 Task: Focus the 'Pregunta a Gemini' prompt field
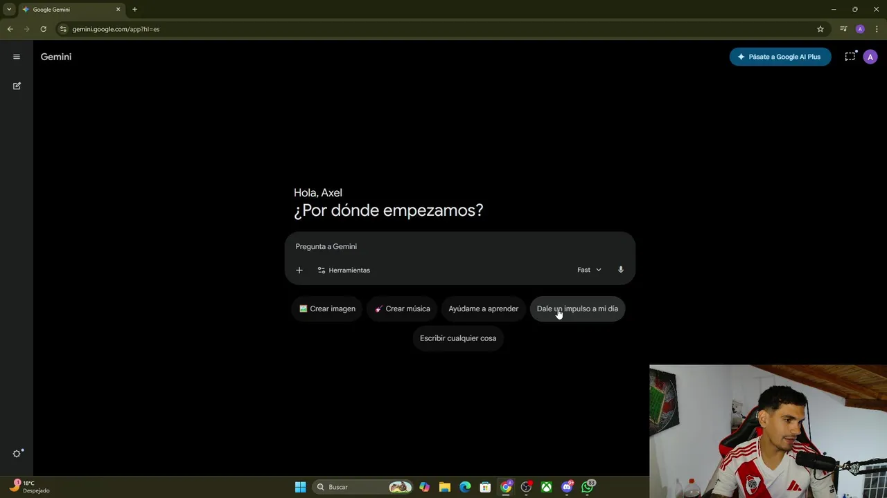[460, 246]
